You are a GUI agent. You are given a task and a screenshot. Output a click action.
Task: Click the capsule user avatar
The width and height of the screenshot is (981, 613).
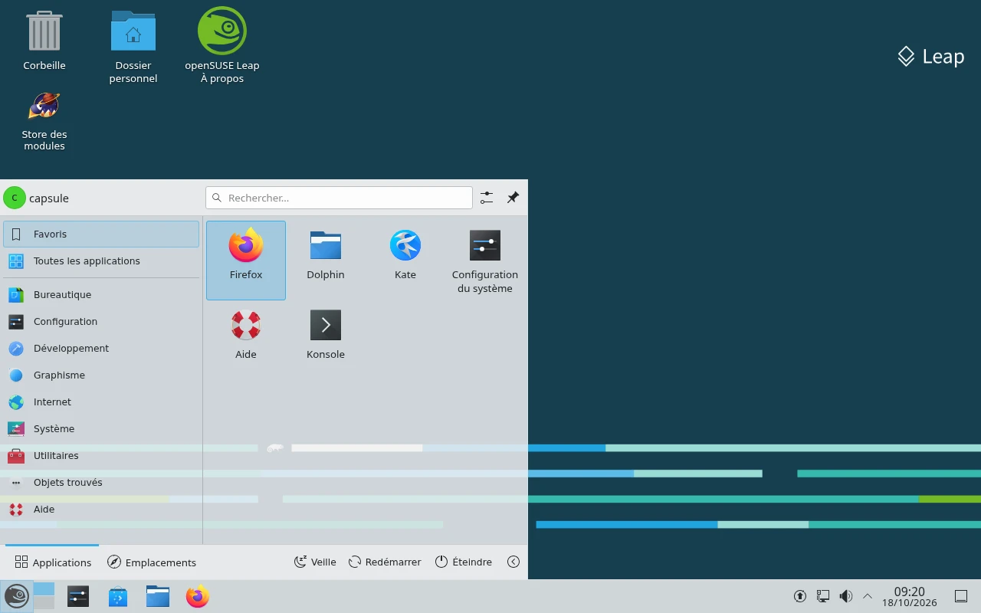point(15,198)
